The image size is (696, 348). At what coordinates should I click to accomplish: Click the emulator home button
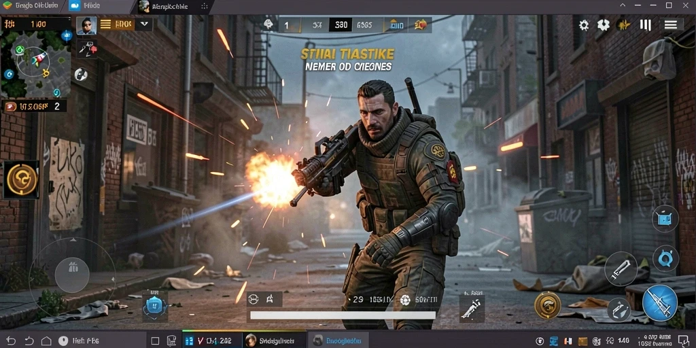click(46, 341)
